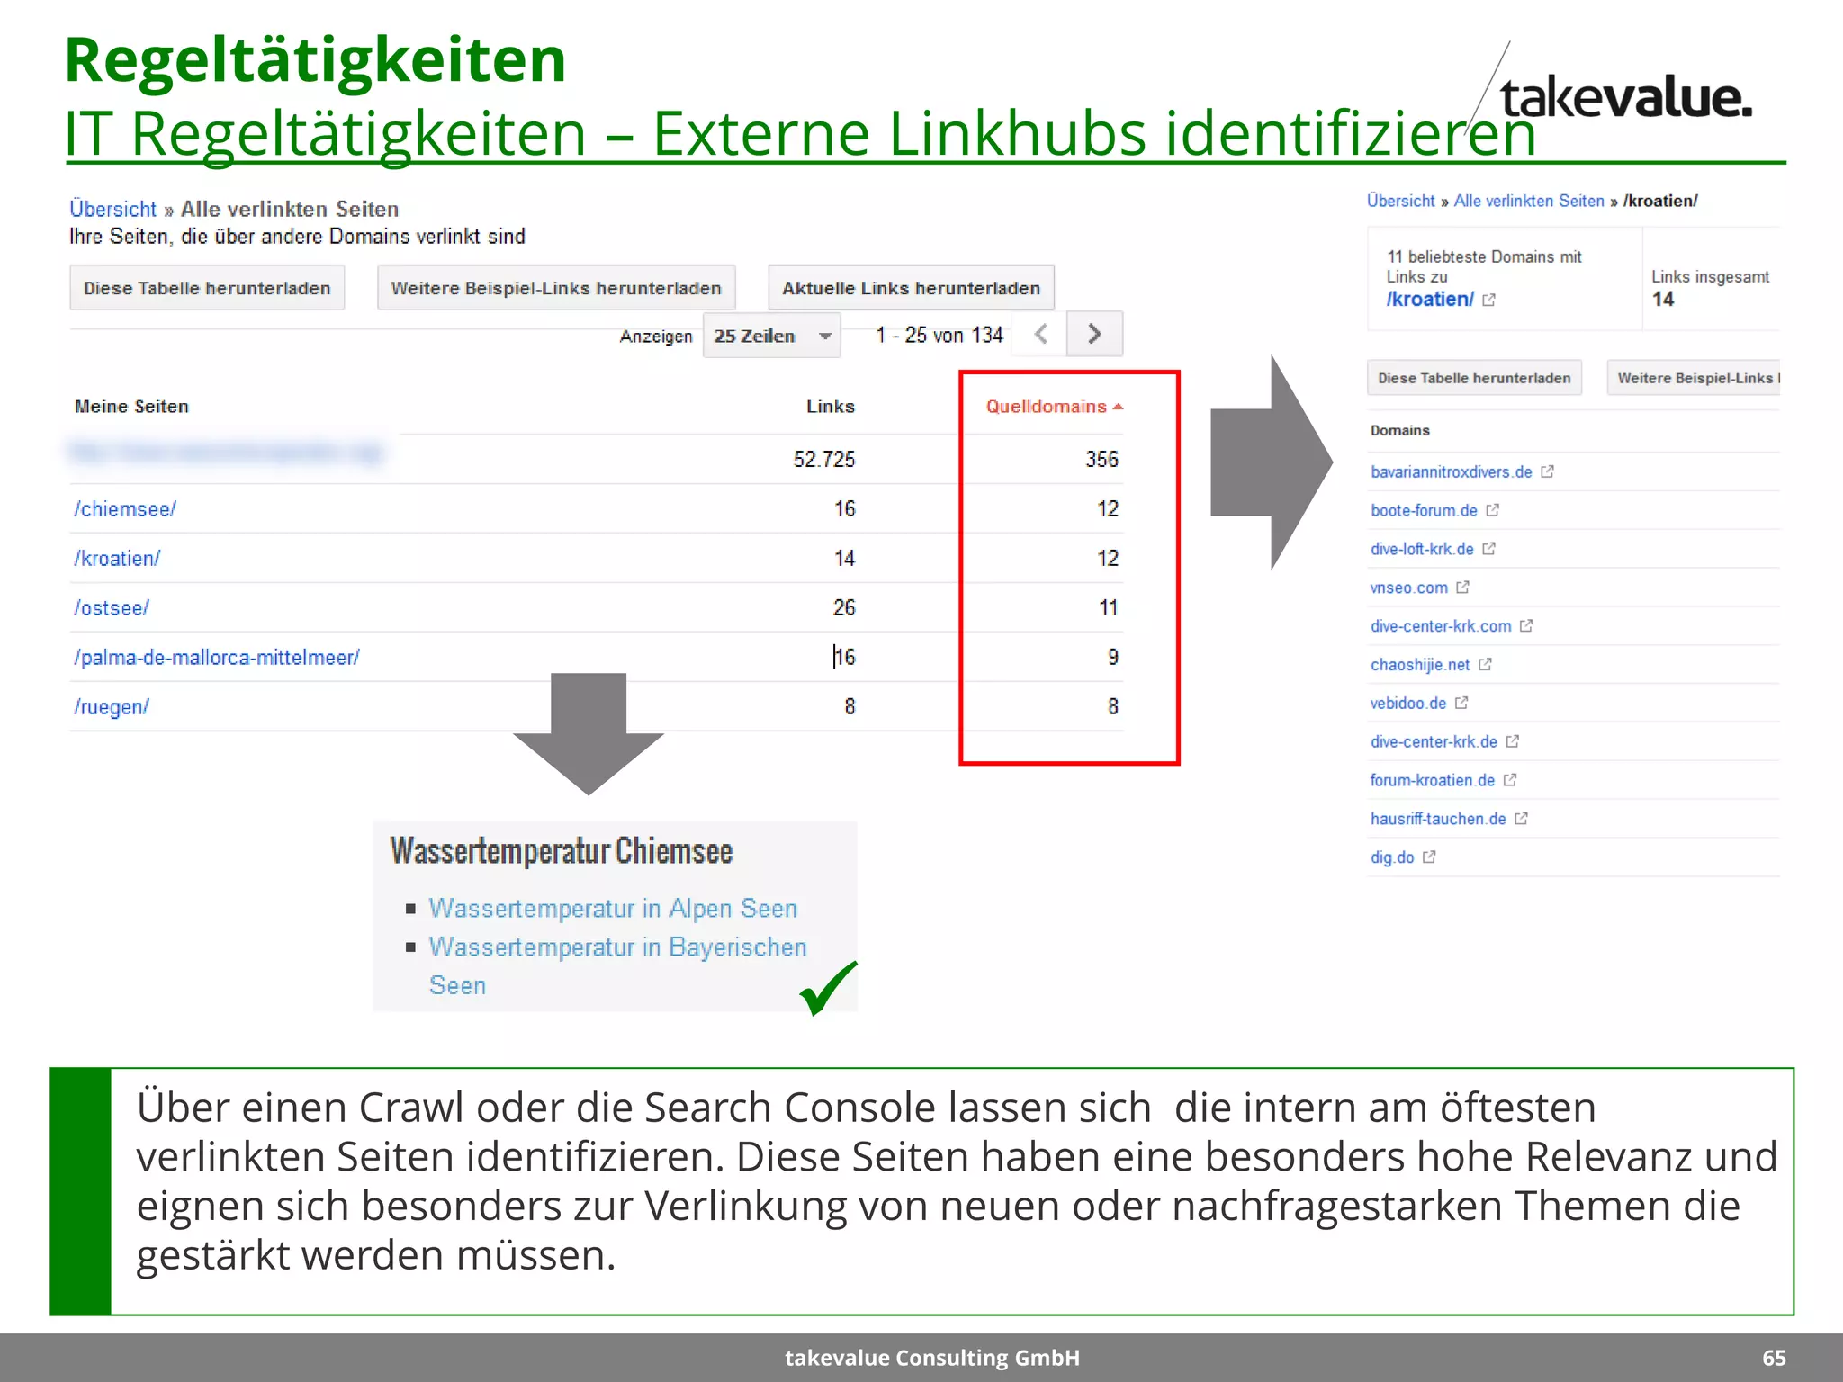Open the /kroatien/ row link in table
Viewport: 1843px width, 1382px height.
pos(117,559)
